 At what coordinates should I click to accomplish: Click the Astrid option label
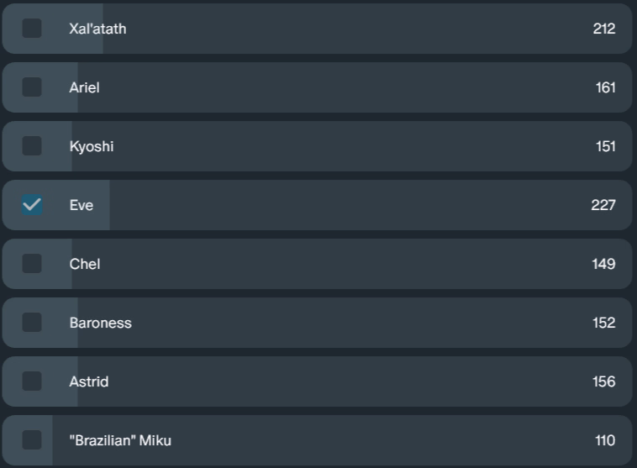[88, 381]
